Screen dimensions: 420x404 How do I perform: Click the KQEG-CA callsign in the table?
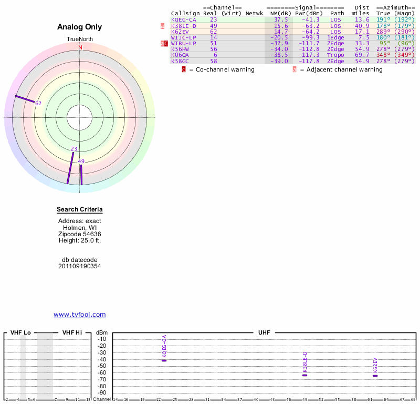183,19
